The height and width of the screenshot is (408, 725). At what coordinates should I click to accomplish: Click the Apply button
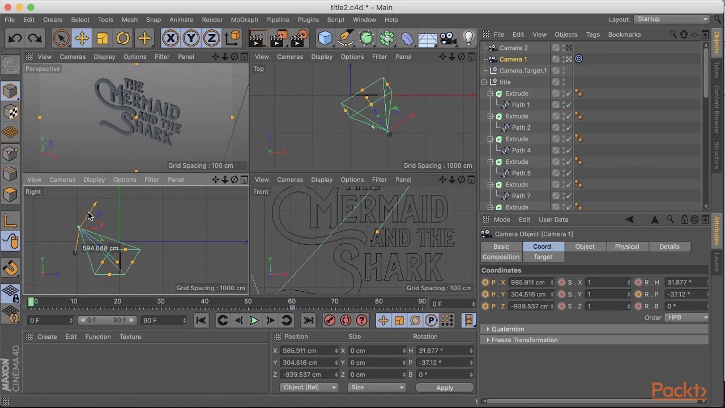(x=445, y=388)
